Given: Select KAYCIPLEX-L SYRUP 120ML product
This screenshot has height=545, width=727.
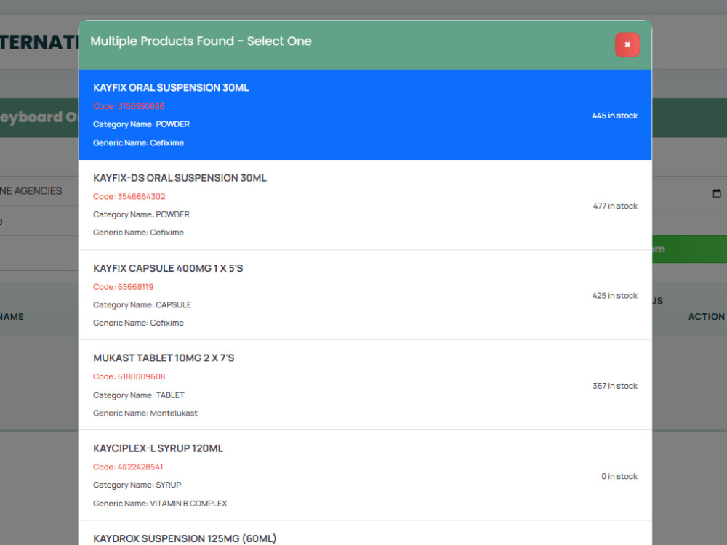Looking at the screenshot, I should [x=365, y=475].
